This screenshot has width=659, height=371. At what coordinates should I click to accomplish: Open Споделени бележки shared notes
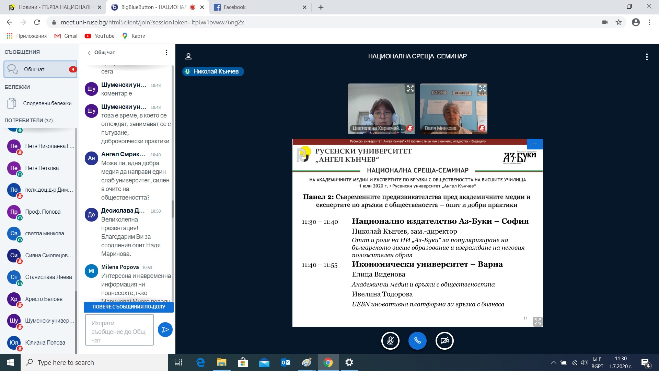click(x=41, y=103)
